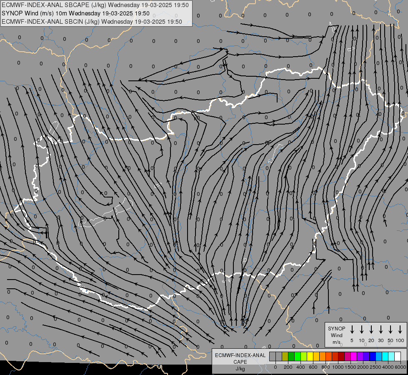Click the 'ECMWF-INDEX-ANAL' legend label
408x375 pixels.
pyautogui.click(x=240, y=355)
